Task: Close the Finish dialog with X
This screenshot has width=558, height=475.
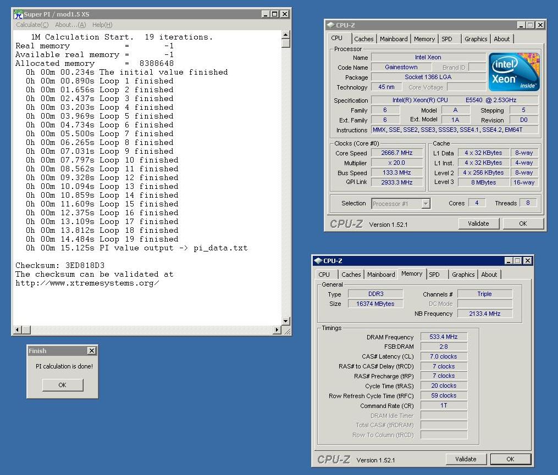Action: [91, 350]
